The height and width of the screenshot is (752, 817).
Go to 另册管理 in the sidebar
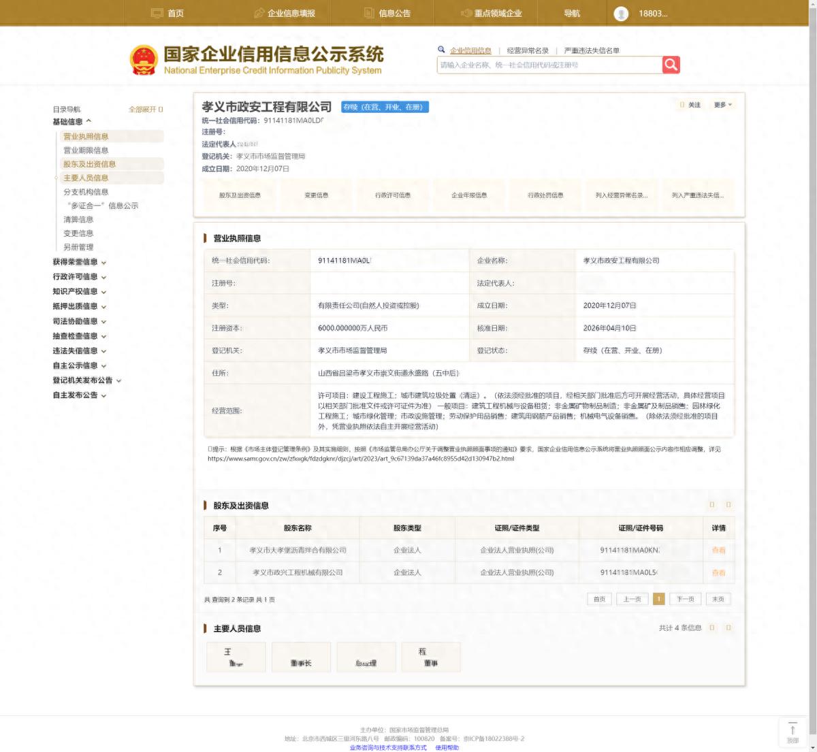(78, 247)
